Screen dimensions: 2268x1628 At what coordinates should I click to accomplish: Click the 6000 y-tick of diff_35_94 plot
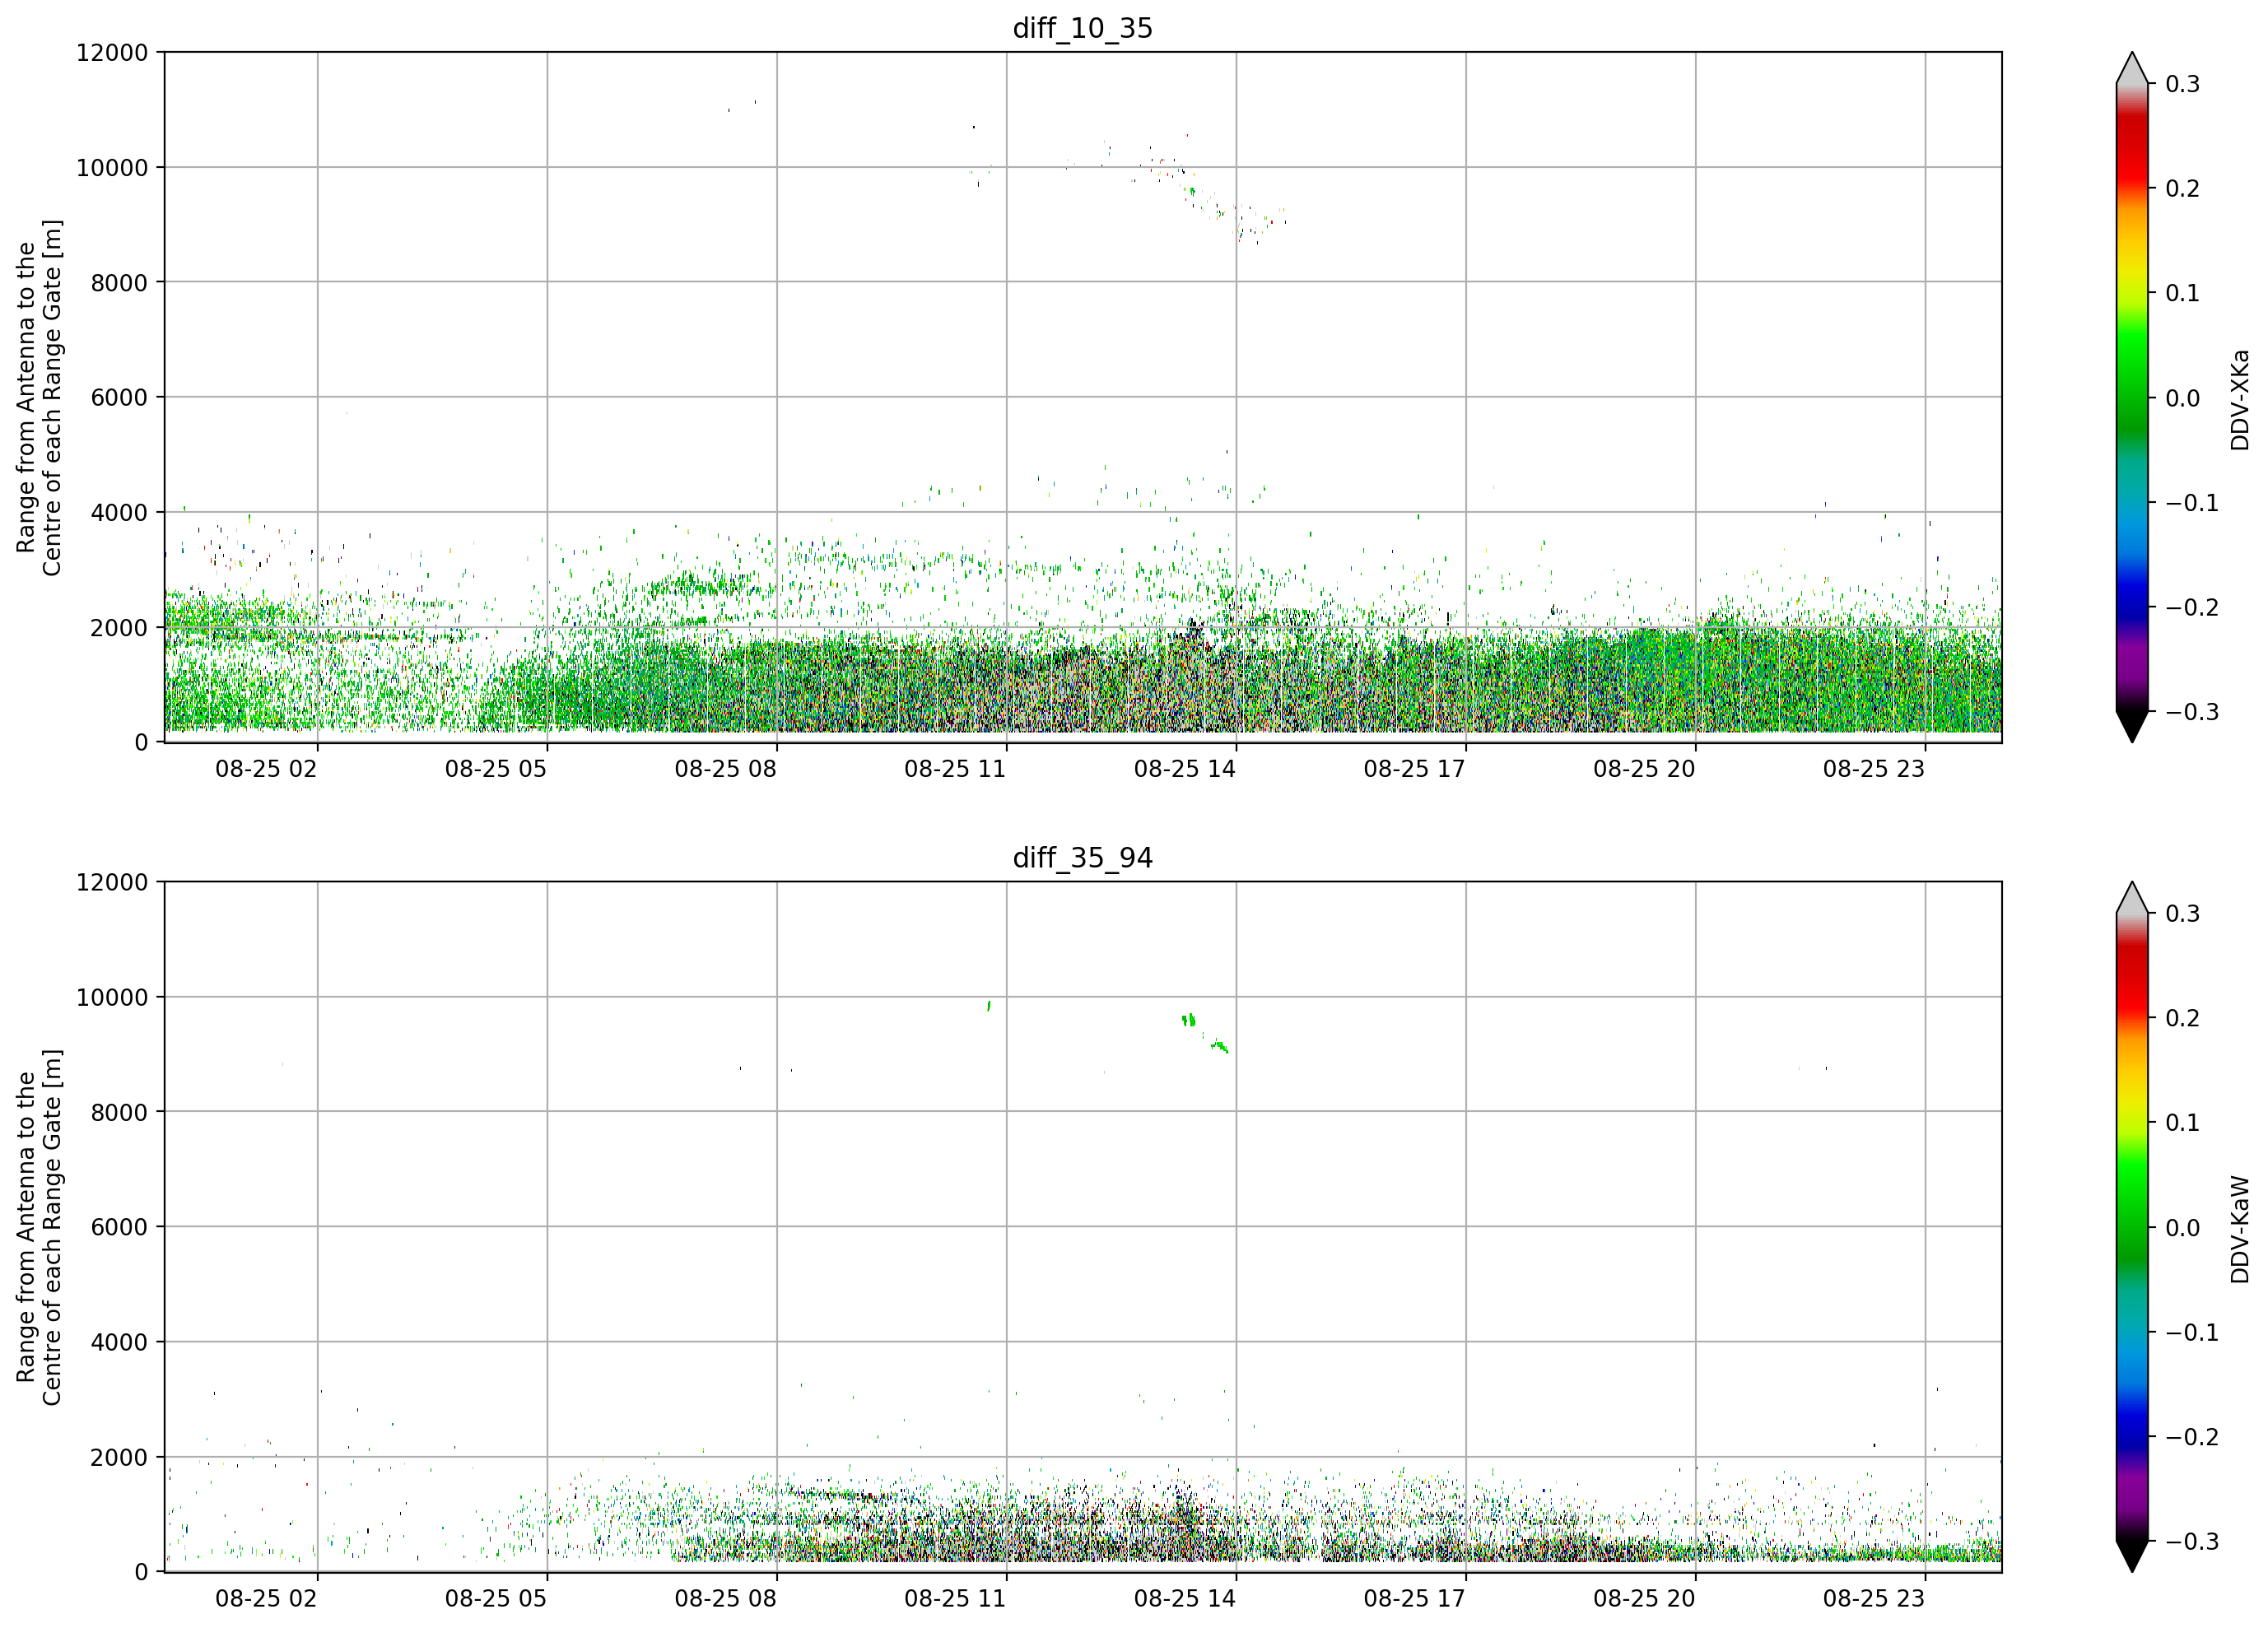(119, 1228)
